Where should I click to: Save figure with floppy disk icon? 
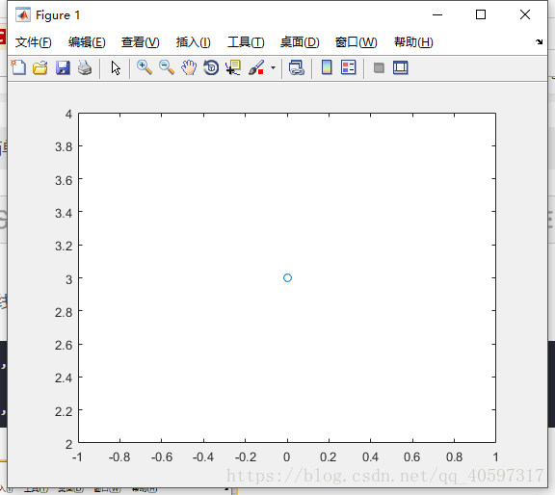pos(63,67)
